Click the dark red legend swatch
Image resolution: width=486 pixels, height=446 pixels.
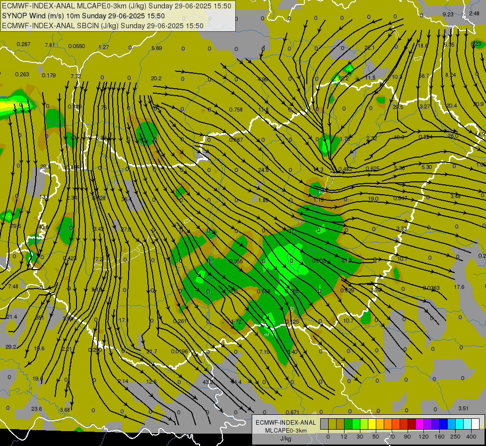tap(412, 424)
